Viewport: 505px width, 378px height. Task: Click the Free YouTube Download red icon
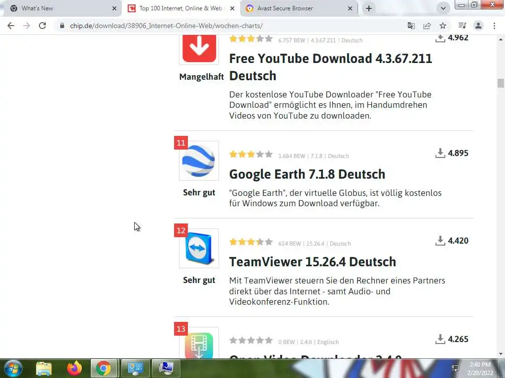199,48
